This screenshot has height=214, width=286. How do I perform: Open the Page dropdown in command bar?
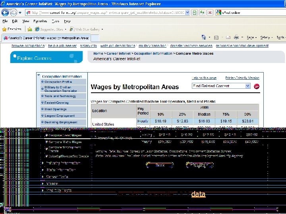[x=251, y=38]
